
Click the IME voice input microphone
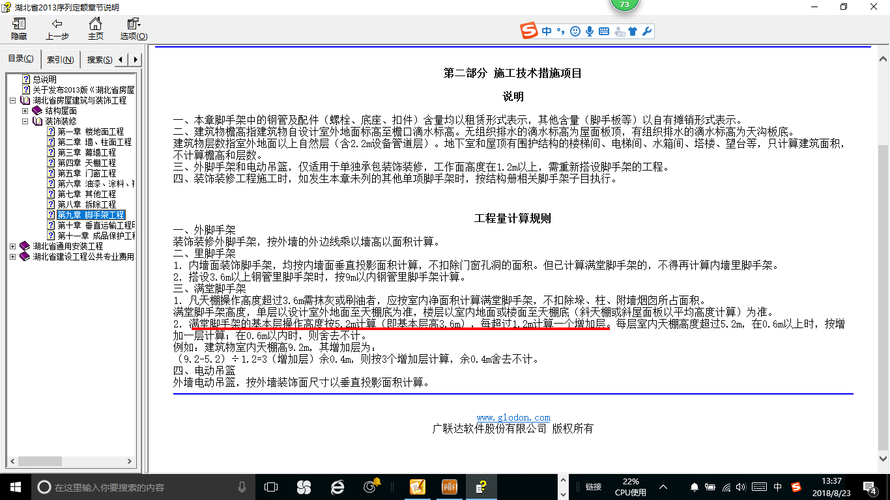(590, 31)
